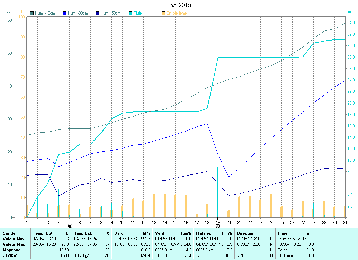
Task: Click the Hum. -10cm legend color square
Action: tap(32, 13)
